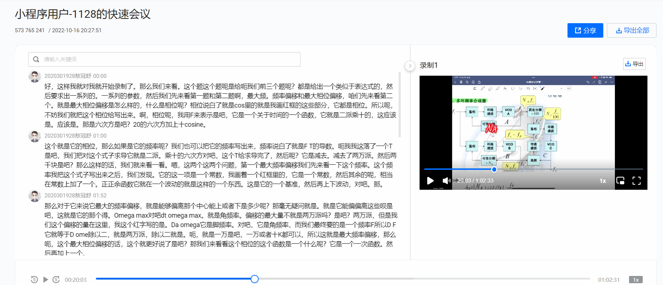This screenshot has height=285, width=663.
Task: Jump to the transcript timestamp 01:00
Action: click(100, 136)
